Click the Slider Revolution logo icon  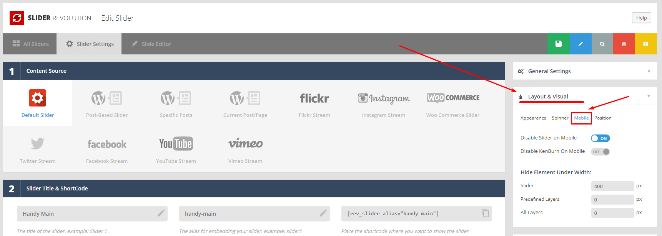tap(17, 18)
